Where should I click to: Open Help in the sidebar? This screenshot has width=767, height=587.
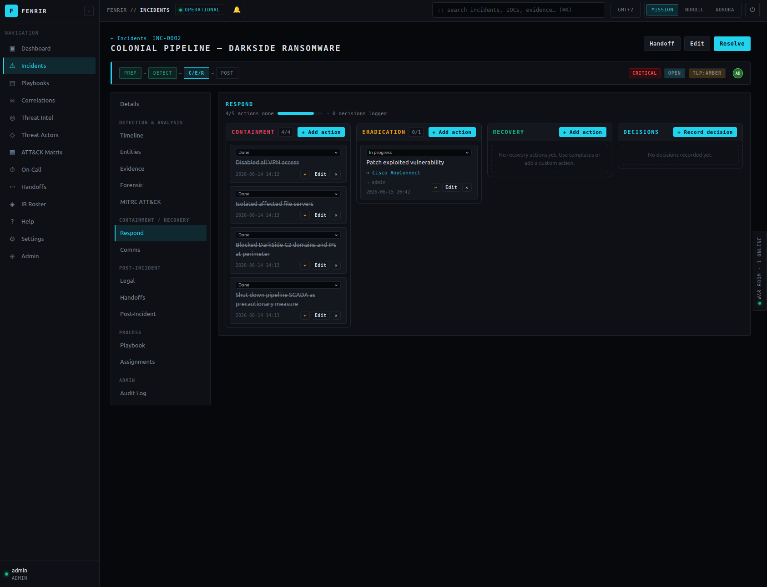pyautogui.click(x=50, y=221)
